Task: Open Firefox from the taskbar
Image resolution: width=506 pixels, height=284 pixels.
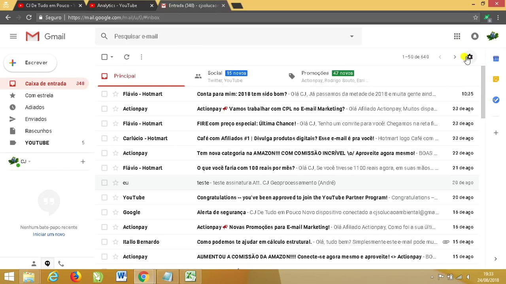Action: pos(76,277)
